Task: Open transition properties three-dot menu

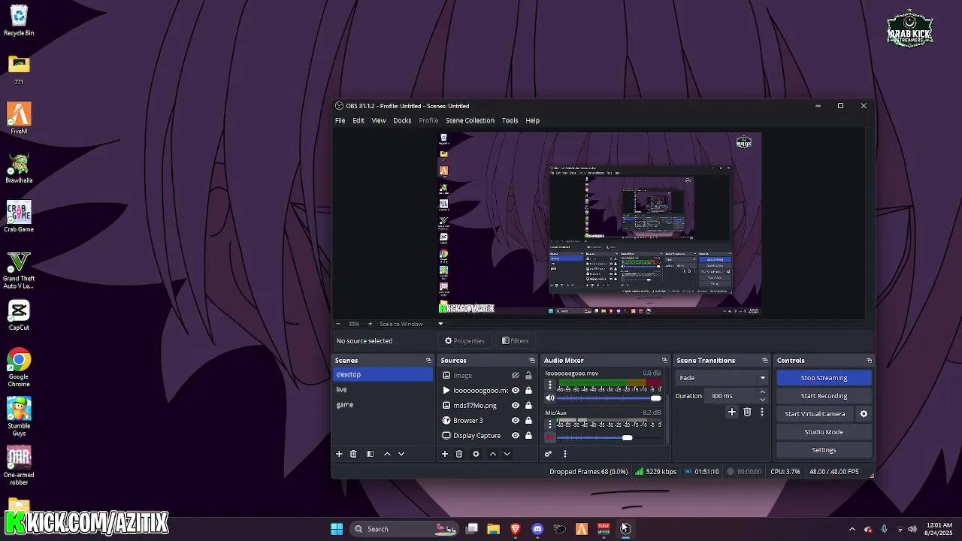Action: 762,412
